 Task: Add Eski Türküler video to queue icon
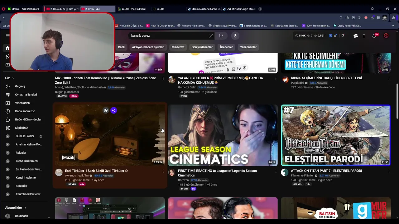click(x=106, y=110)
